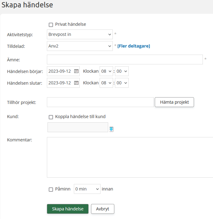Click the blue customer lookup arrow icon
Screen dimensions: 213x219
pos(111,129)
